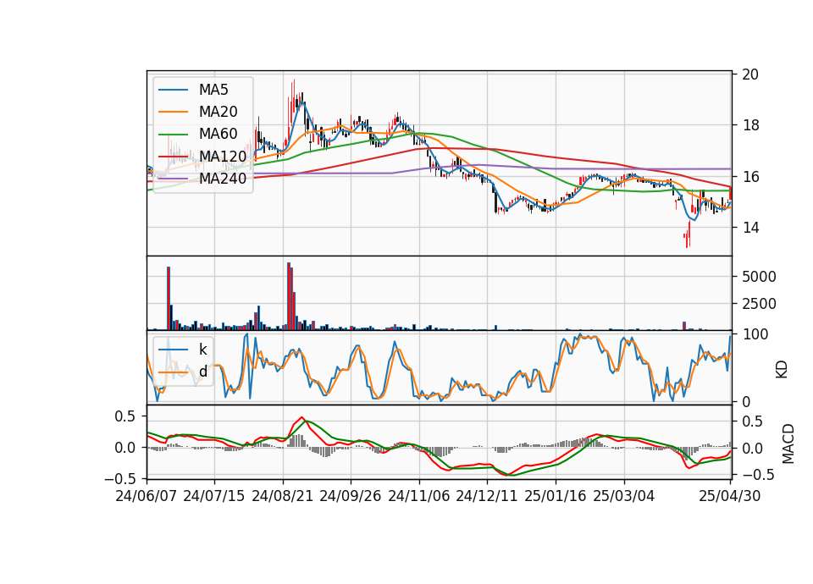Click the left MACD axis value −0.5
The image size is (813, 584).
click(119, 478)
